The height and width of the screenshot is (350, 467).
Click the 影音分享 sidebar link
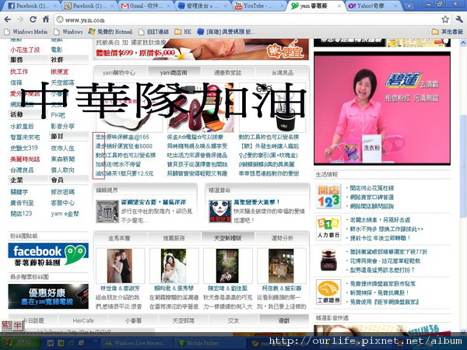(62, 126)
